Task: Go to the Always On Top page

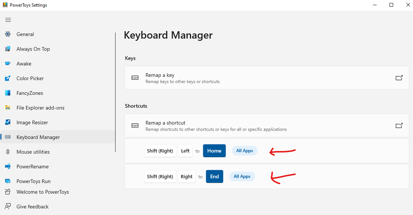Action: [58, 49]
